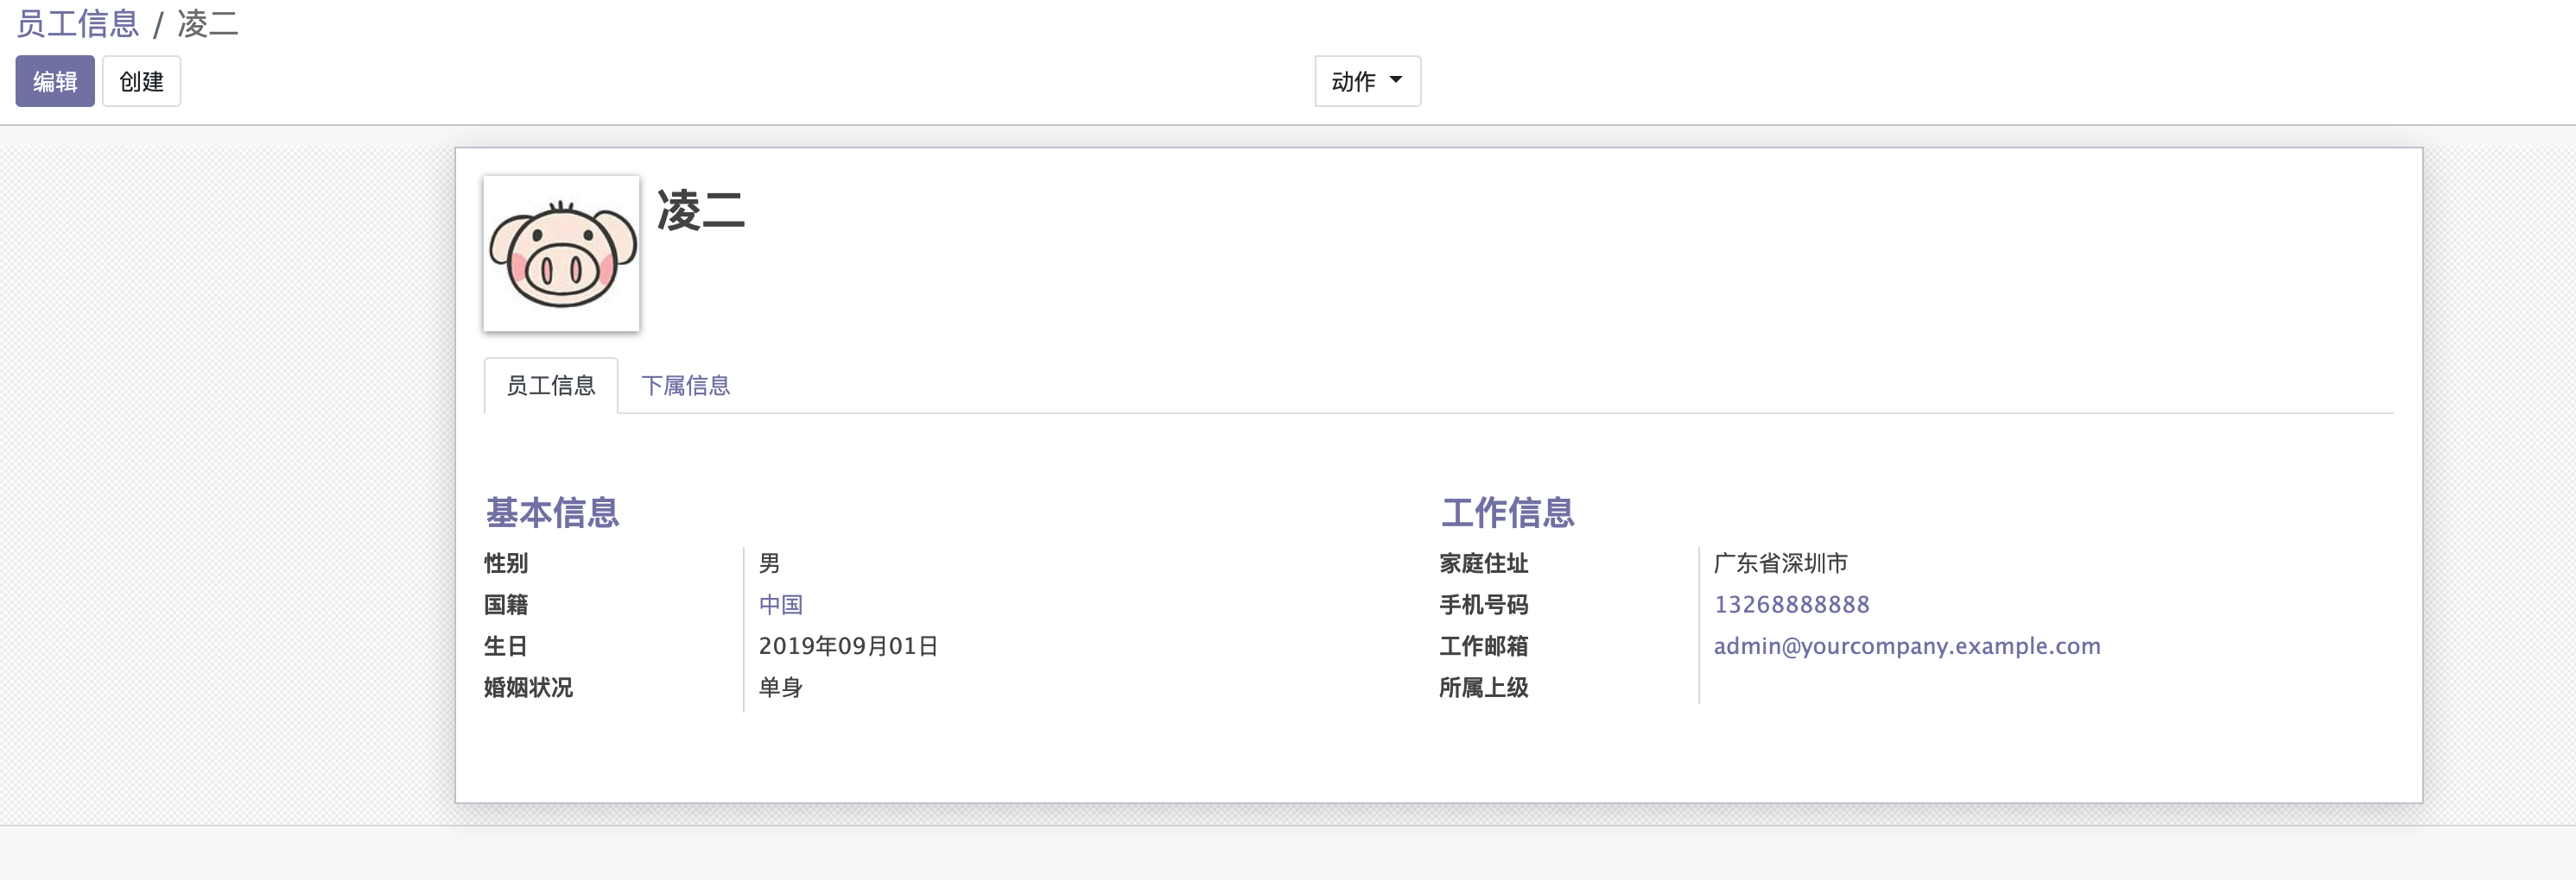
Task: Click the 创建 button to create new record
Action: (141, 81)
